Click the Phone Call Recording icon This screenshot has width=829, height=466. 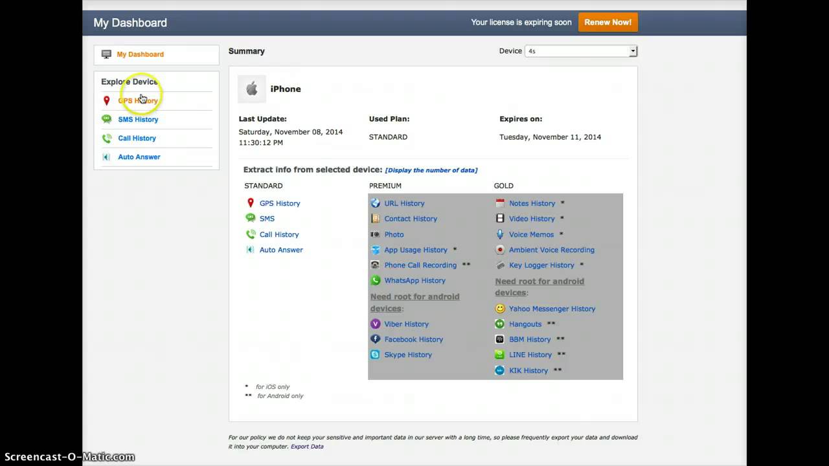375,265
